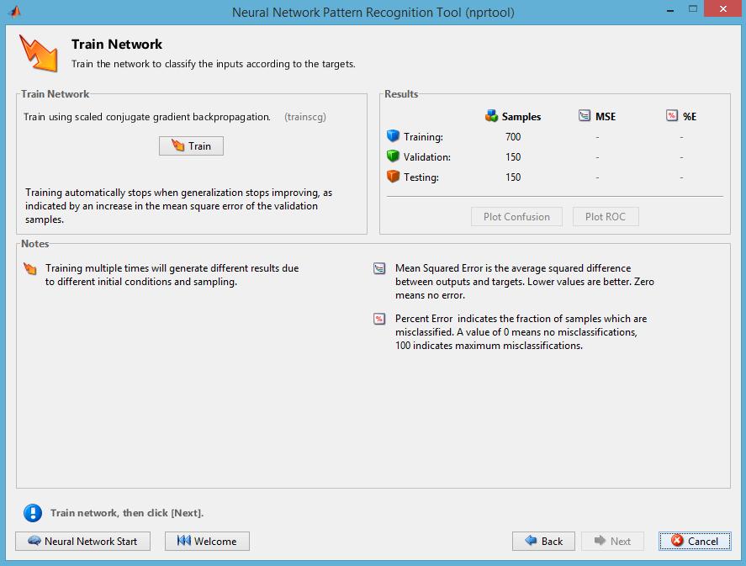Click the %E column header text

690,117
